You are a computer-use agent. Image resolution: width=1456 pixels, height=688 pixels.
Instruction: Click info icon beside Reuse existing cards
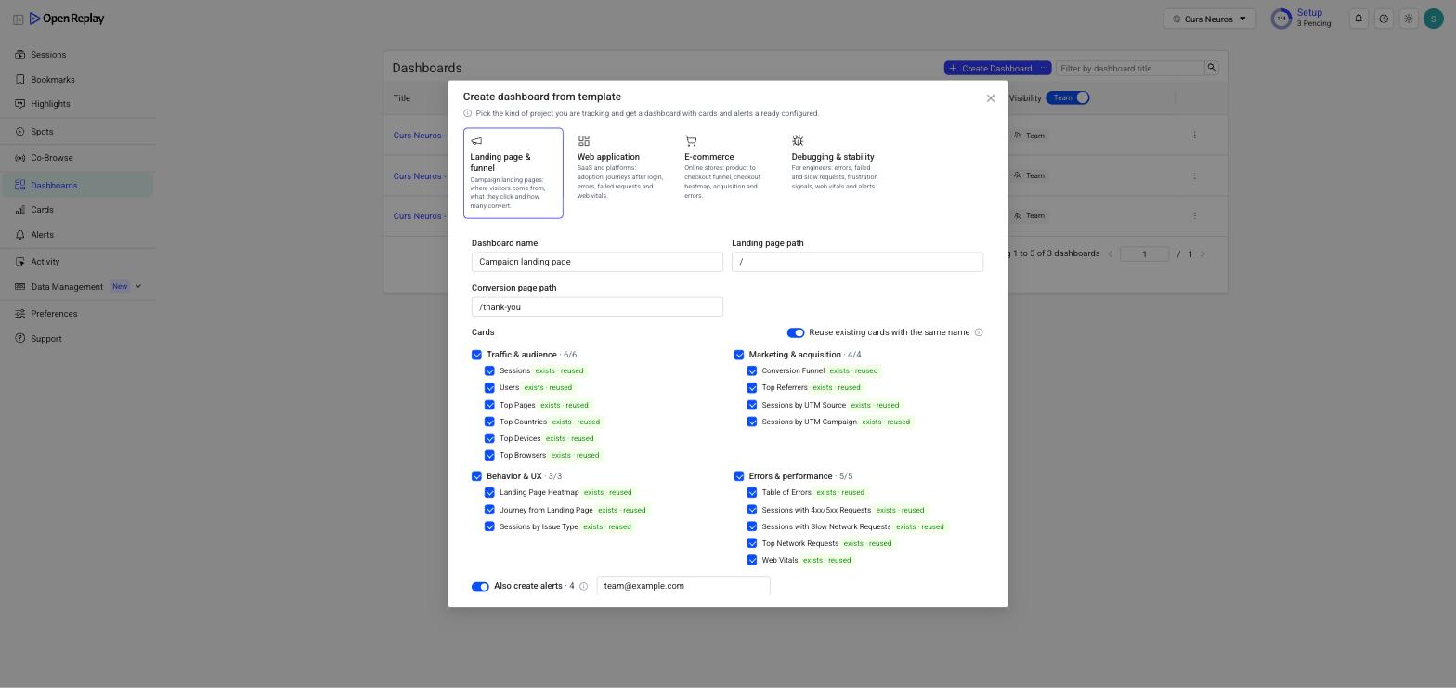click(979, 332)
